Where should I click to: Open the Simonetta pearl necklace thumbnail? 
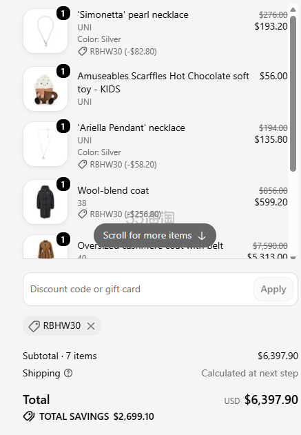coord(45,31)
